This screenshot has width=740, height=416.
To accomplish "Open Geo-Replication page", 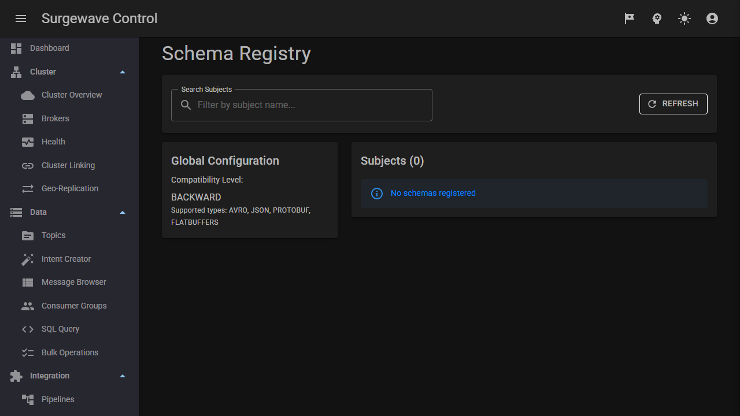I will (69, 188).
